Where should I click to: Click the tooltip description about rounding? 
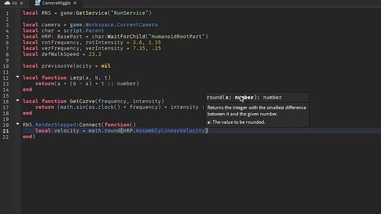click(x=257, y=111)
